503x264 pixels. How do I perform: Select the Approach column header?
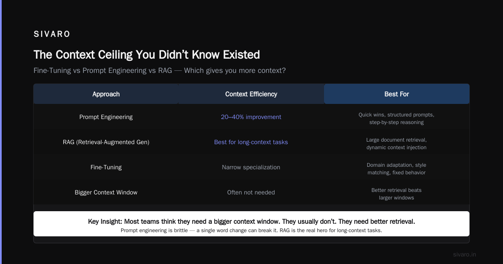[x=106, y=94]
